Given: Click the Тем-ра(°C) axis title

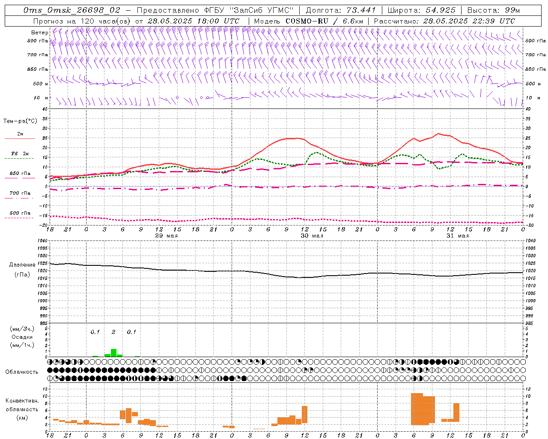Looking at the screenshot, I should coord(20,121).
